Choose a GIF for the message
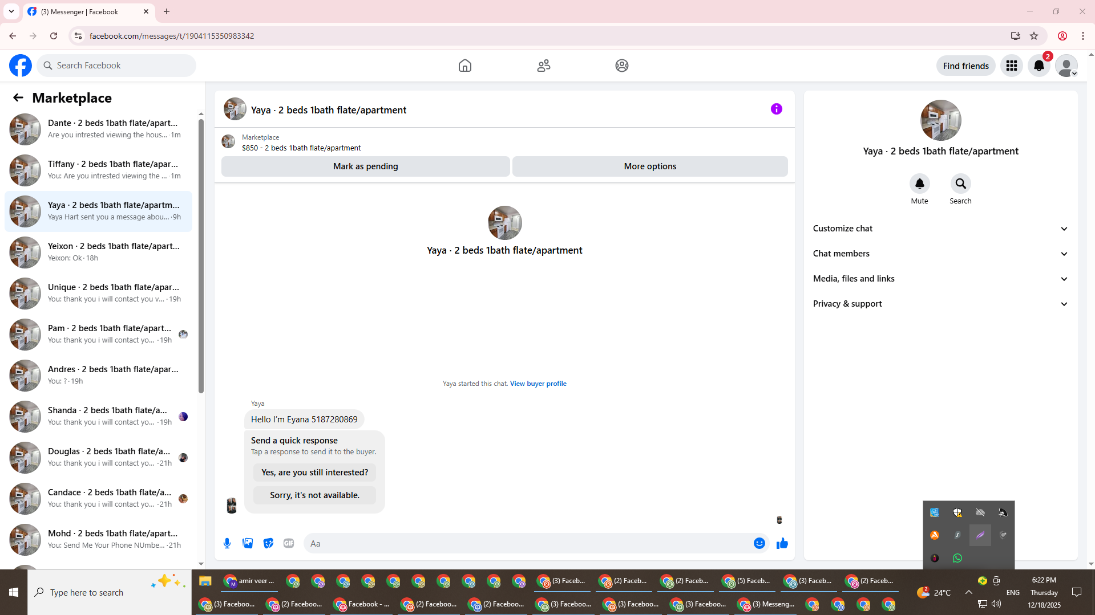 click(x=289, y=543)
